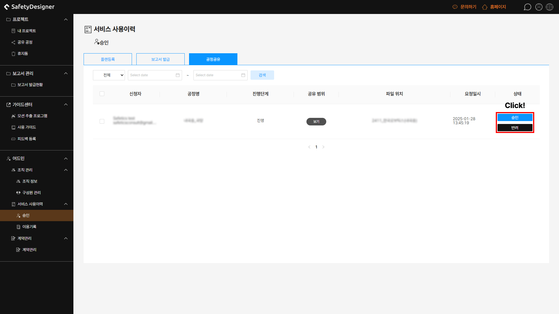Click the 공정명 column header
Image resolution: width=559 pixels, height=314 pixels.
tap(193, 94)
